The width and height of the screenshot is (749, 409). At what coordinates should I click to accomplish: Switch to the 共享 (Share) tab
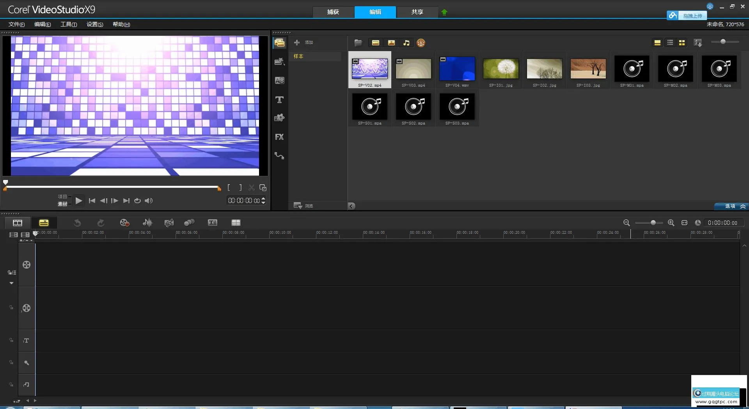pos(417,12)
